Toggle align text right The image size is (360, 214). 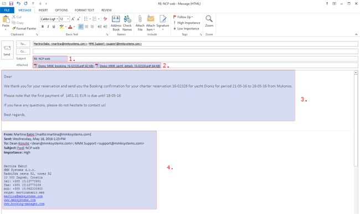[92, 27]
